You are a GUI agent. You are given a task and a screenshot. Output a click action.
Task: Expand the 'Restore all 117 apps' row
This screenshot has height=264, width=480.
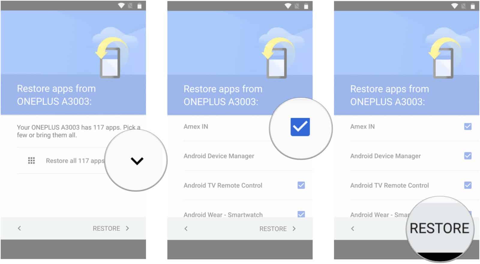tap(137, 161)
